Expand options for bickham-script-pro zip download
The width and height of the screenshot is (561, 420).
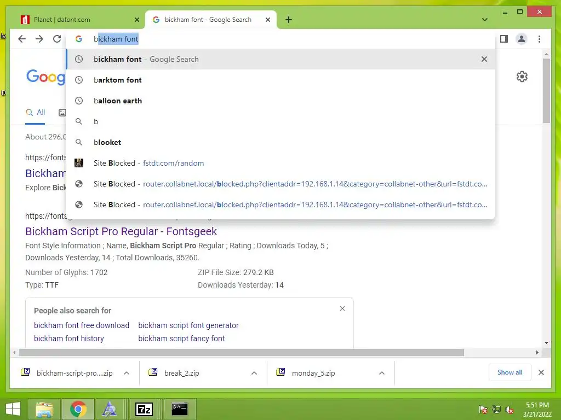point(127,373)
